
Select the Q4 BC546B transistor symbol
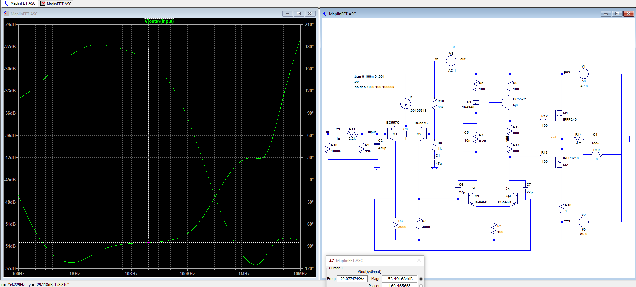514,199
